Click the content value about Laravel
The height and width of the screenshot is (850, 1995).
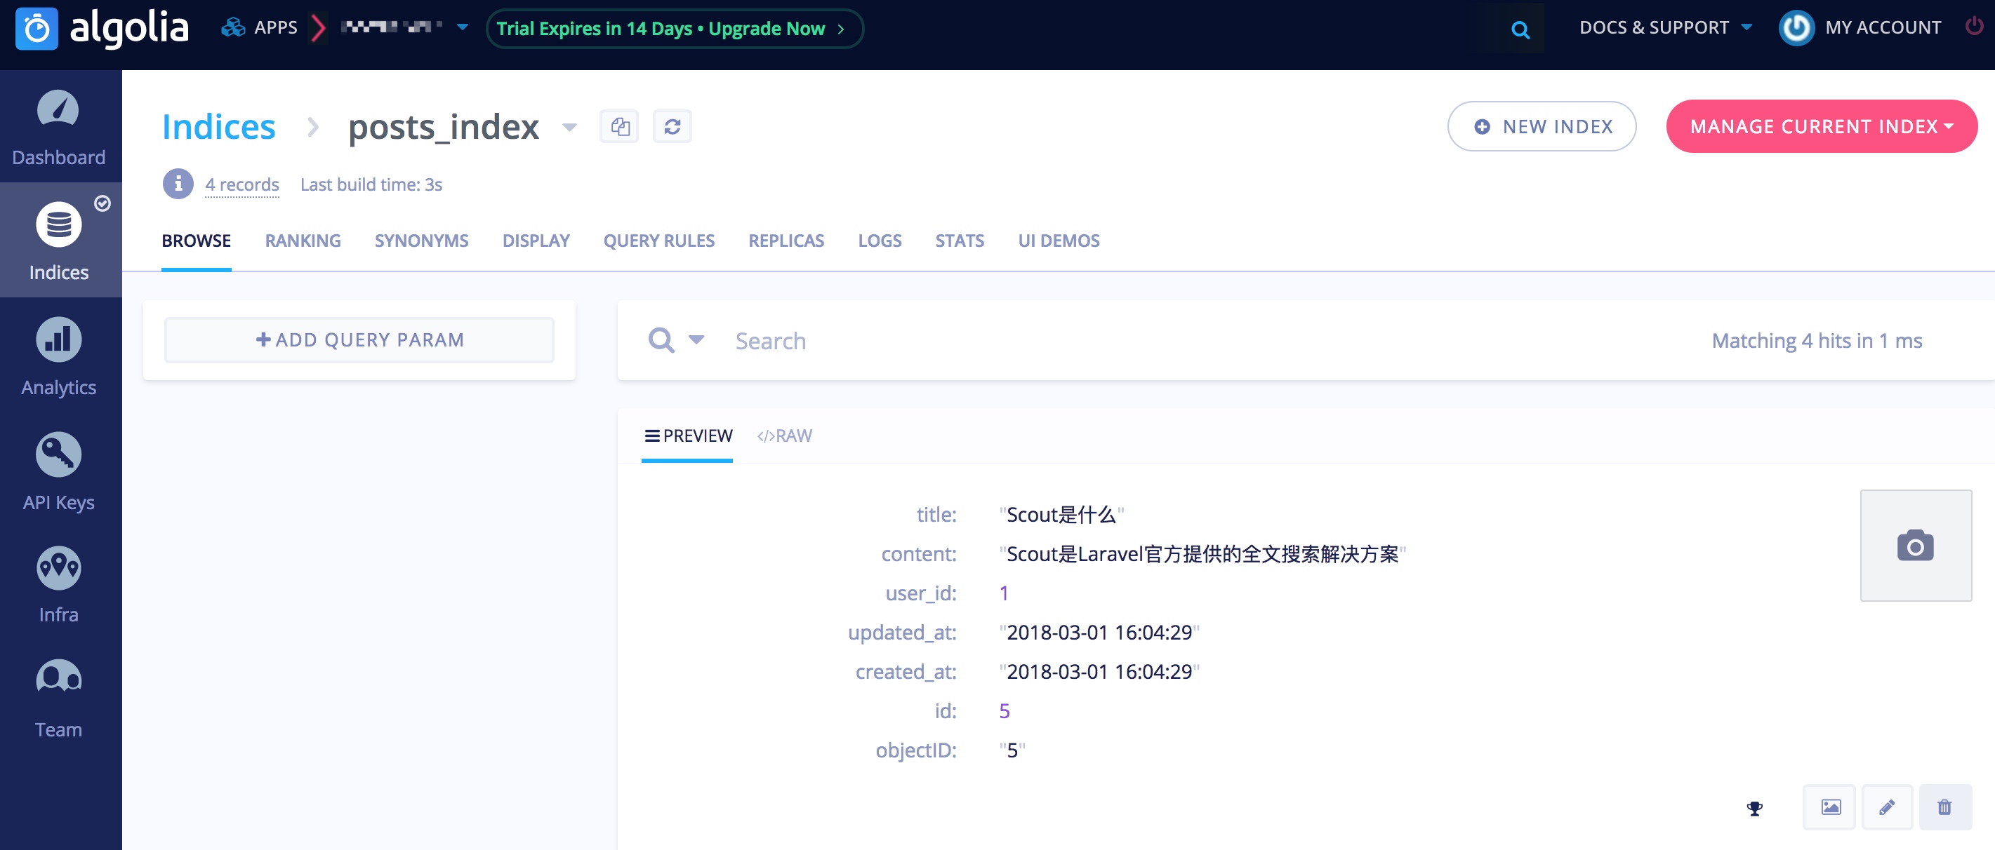[x=1202, y=554]
